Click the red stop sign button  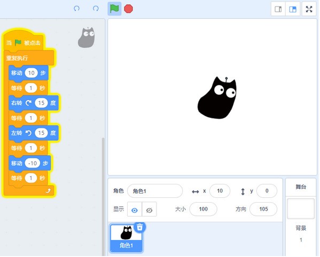click(x=128, y=9)
